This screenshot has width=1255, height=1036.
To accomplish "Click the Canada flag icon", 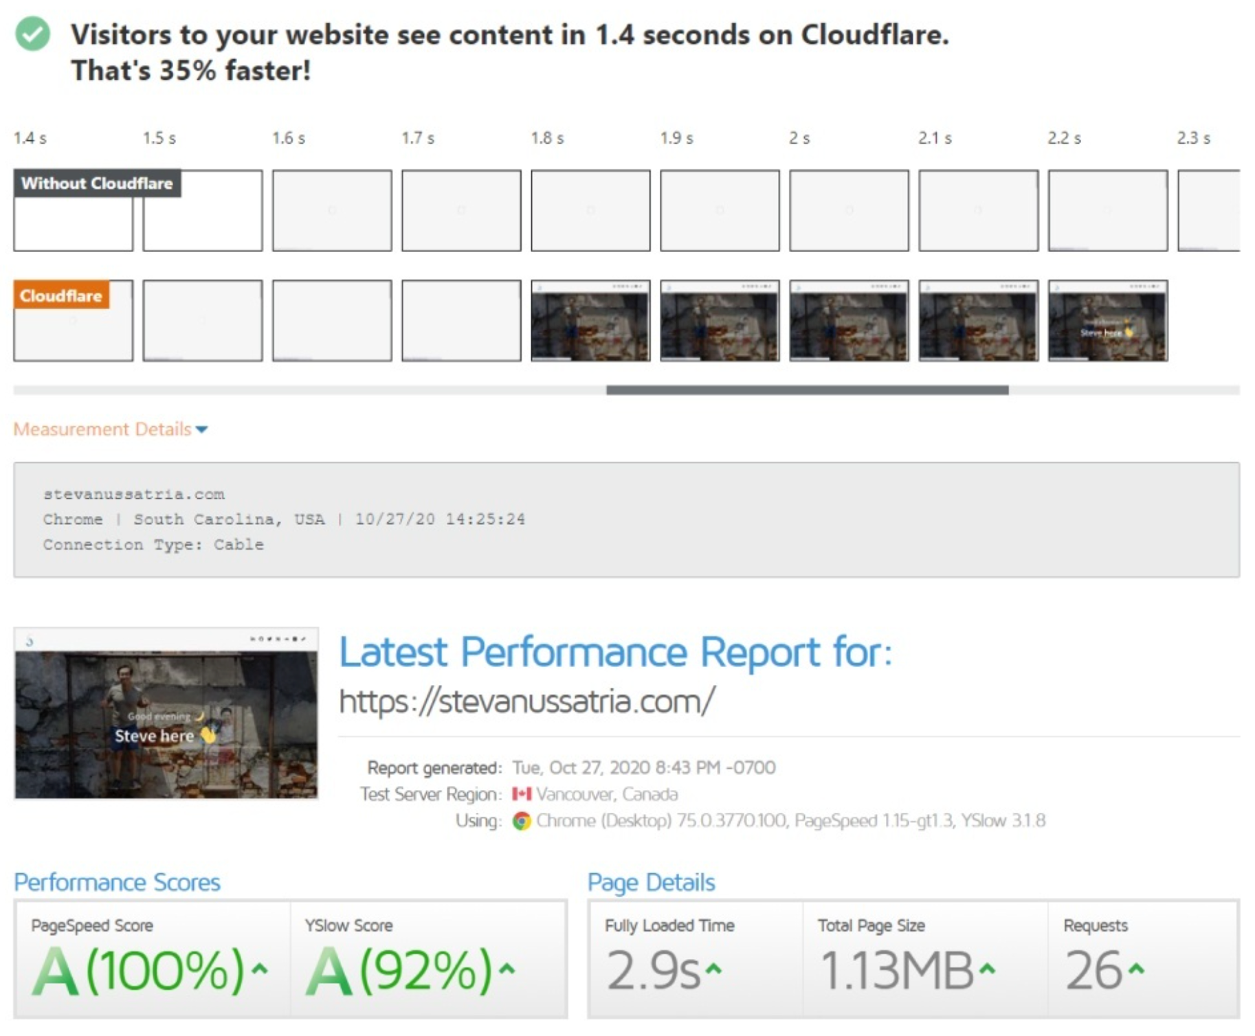I will click(522, 794).
